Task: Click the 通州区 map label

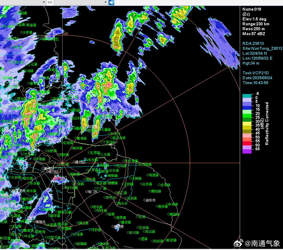Action: pyautogui.click(x=80, y=162)
